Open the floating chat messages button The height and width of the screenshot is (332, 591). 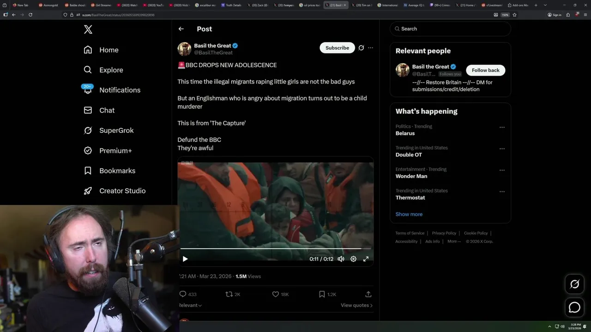575,307
